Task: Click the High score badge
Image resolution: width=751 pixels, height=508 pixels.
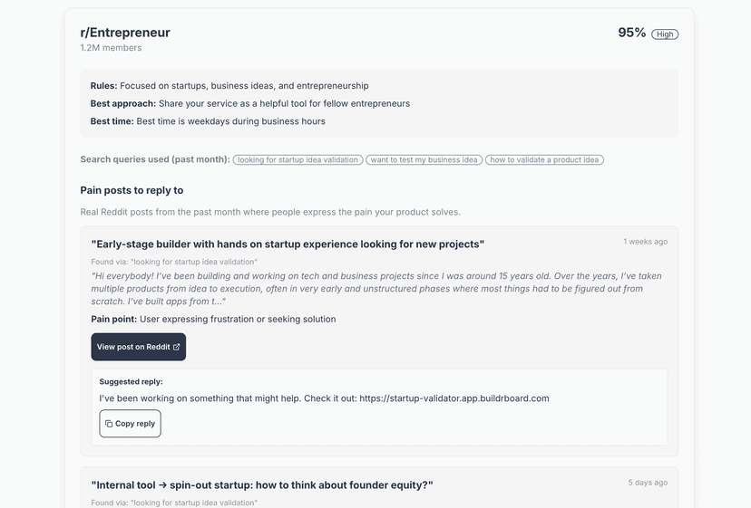Action: (x=665, y=34)
